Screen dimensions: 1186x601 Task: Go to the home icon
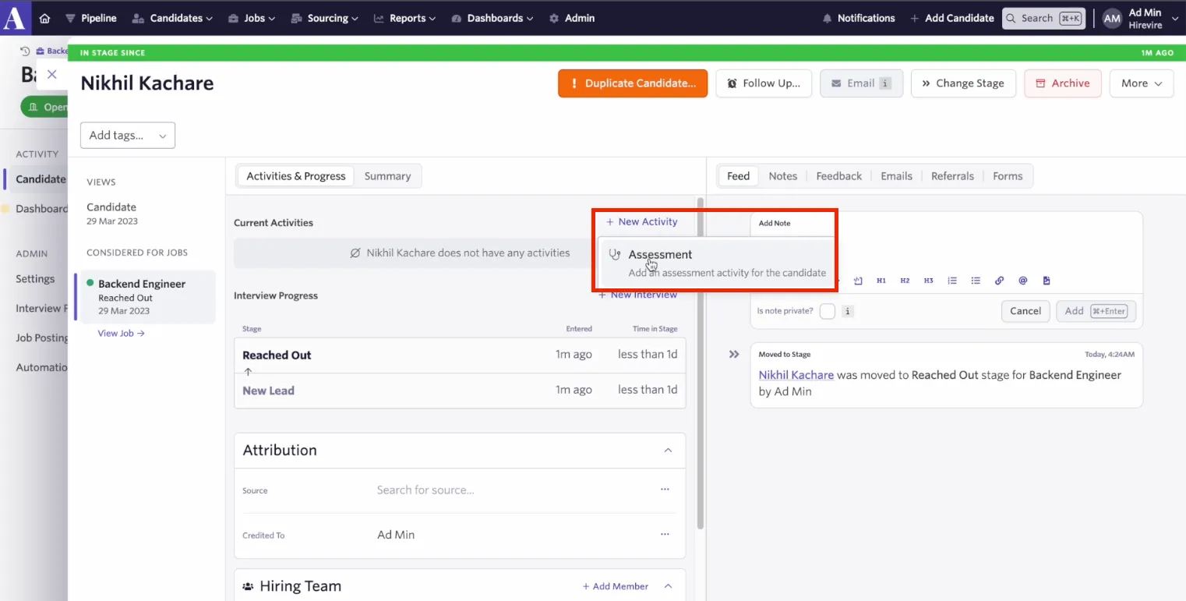(44, 18)
